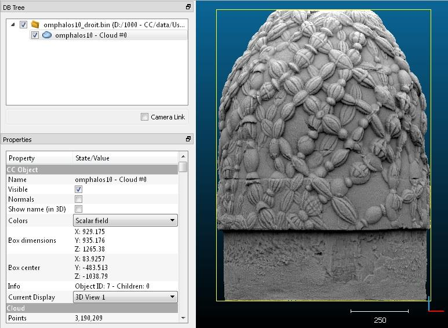The width and height of the screenshot is (448, 328).
Task: Click the Properties scrollbar thumb
Action: click(183, 167)
